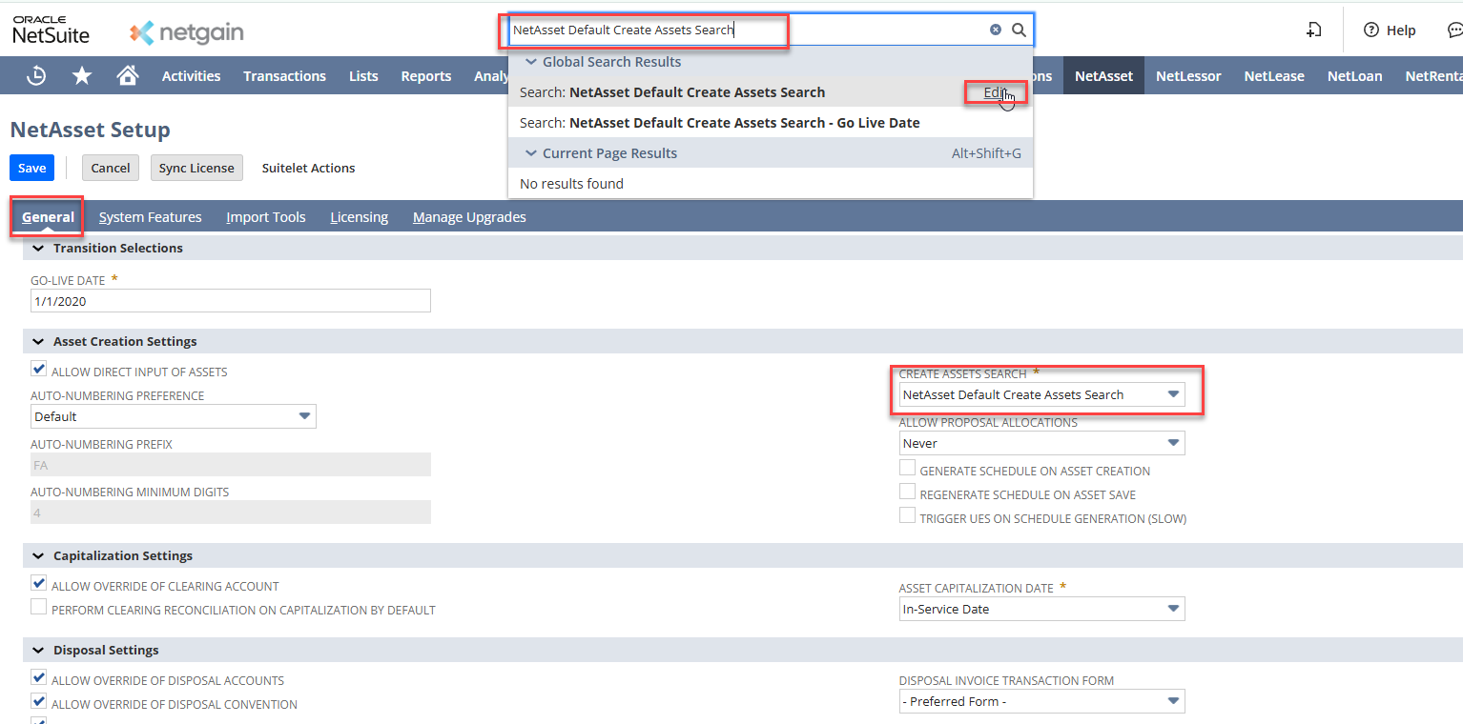Viewport: 1463px width, 724px height.
Task: Go to Home house icon
Action: pos(127,76)
